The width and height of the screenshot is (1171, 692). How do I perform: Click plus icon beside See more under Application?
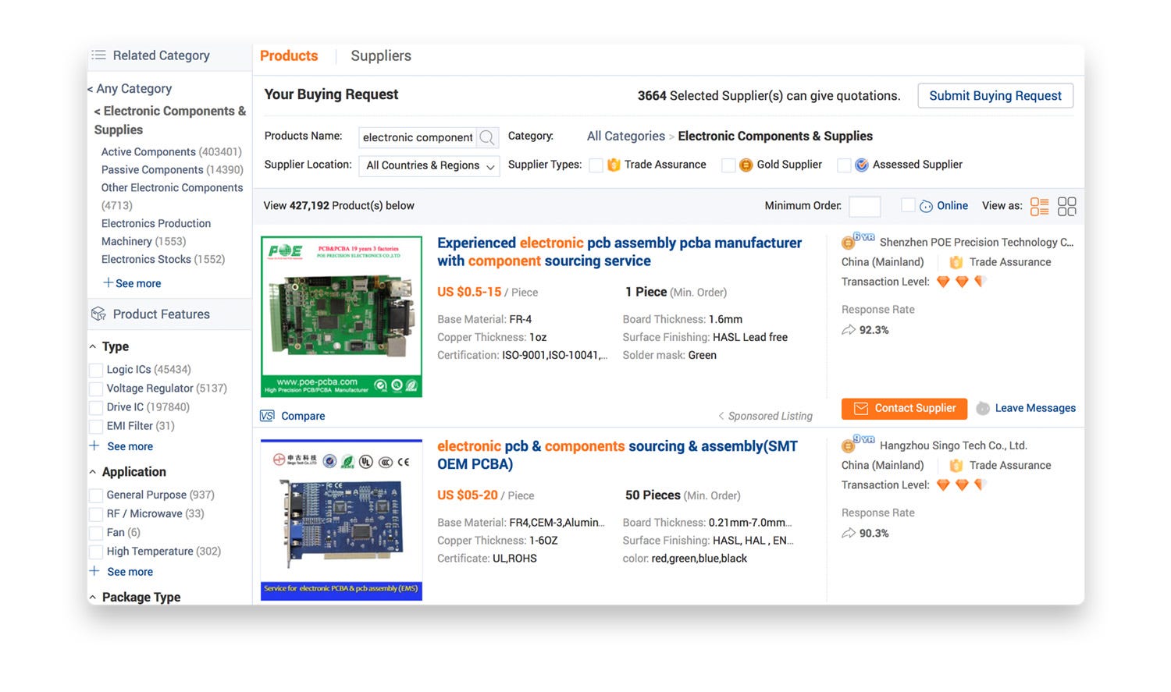click(94, 571)
